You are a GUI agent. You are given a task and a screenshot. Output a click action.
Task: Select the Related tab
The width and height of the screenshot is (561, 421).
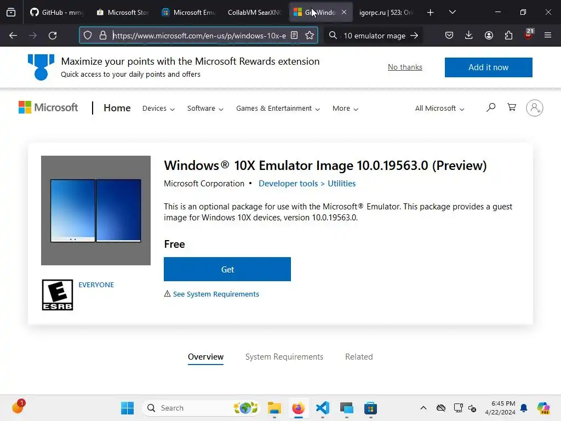pyautogui.click(x=359, y=357)
